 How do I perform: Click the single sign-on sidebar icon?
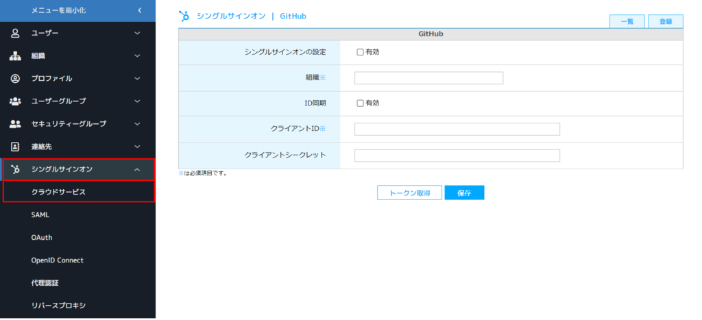[15, 169]
